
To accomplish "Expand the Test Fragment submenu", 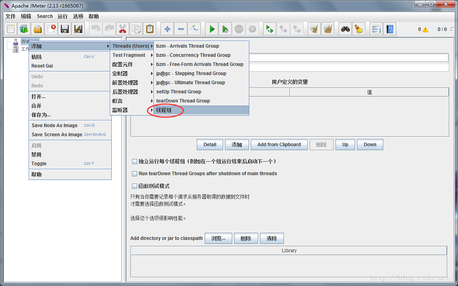I will click(132, 55).
